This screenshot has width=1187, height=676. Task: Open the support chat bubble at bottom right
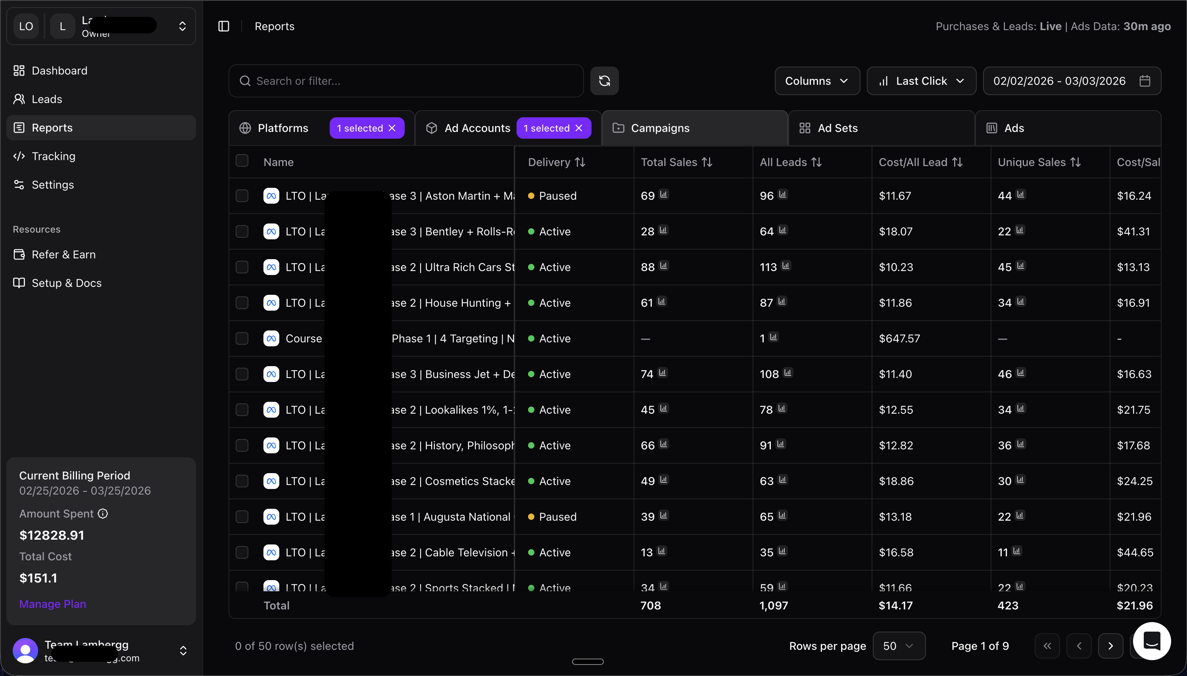[1152, 641]
